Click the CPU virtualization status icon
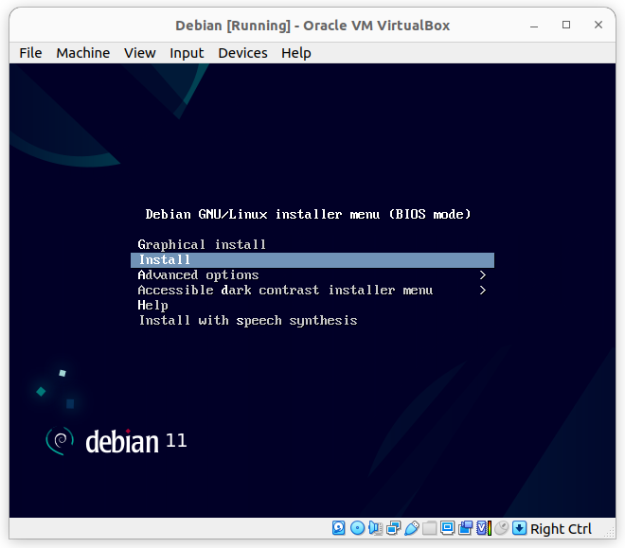The width and height of the screenshot is (625, 548). [484, 528]
